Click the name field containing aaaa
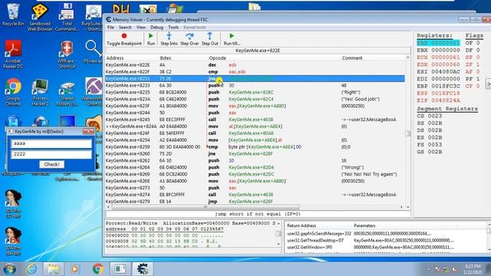 point(51,143)
